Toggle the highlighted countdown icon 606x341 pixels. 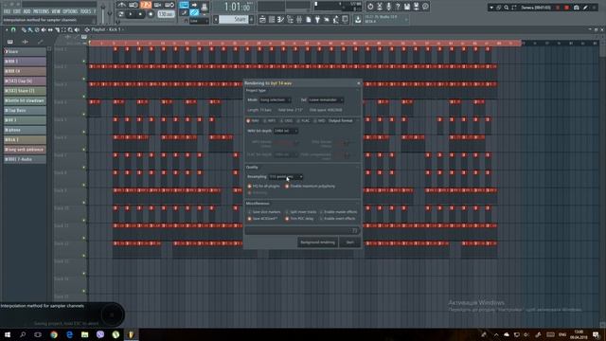pos(146,5)
